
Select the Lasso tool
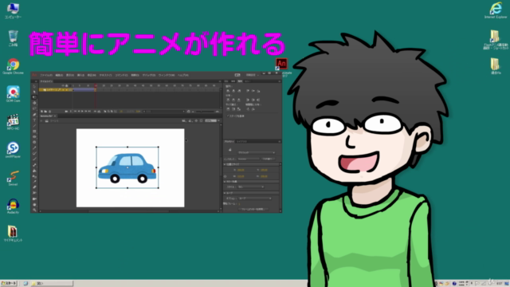coord(34,108)
